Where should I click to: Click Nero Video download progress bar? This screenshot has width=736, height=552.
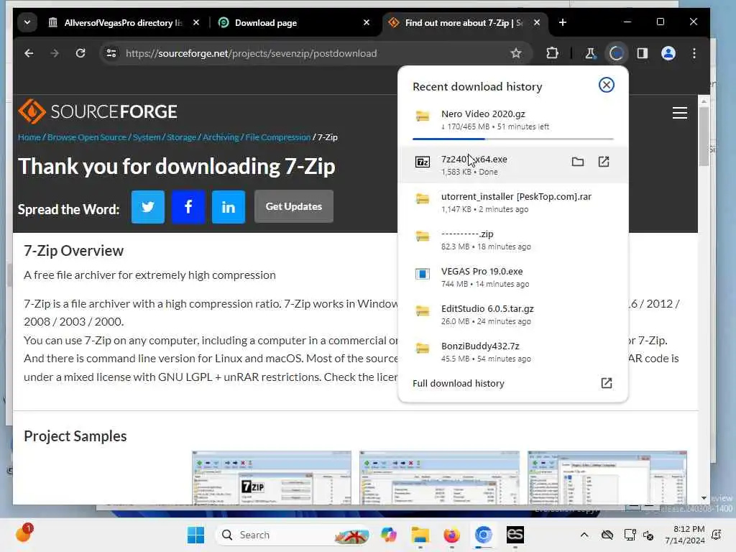pos(512,139)
